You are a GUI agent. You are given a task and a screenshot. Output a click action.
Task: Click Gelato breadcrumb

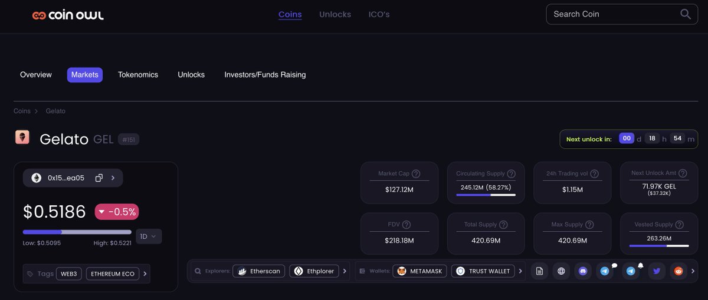coord(55,111)
